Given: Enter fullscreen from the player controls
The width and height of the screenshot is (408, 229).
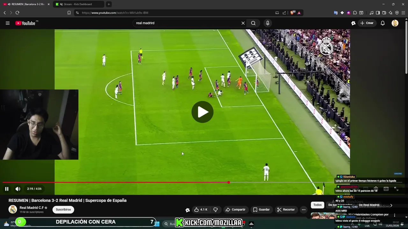Looking at the screenshot, I should coord(396,189).
